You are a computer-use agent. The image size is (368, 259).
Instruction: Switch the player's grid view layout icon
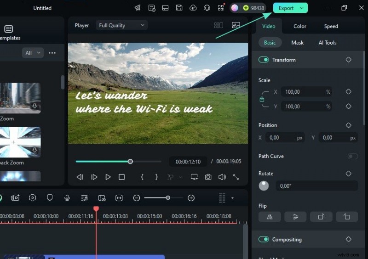click(x=218, y=25)
